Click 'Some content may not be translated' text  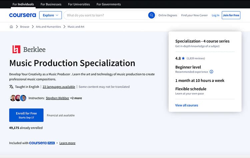tap(104, 87)
